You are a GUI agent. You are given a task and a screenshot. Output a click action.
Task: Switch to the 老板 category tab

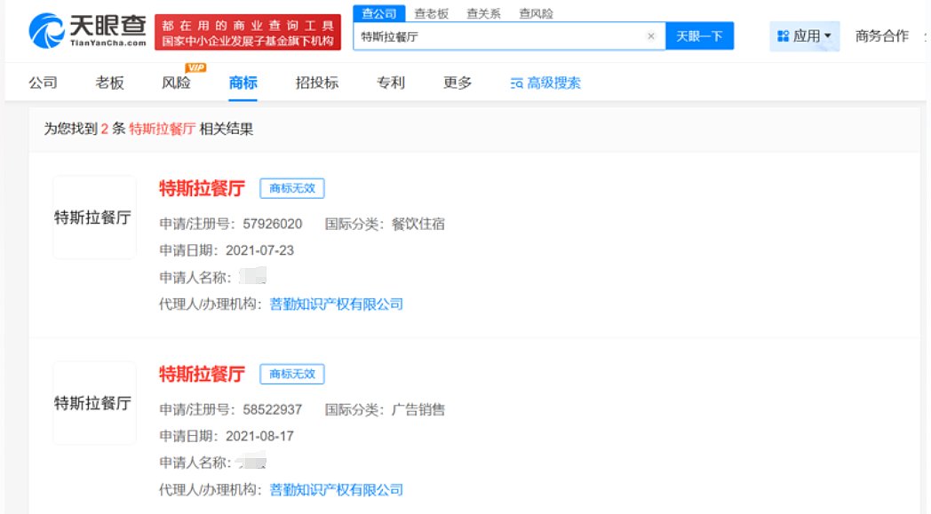point(109,83)
